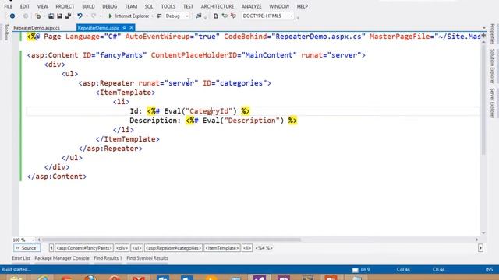
Task: Open the Server Explorer side panel
Action: [492, 103]
